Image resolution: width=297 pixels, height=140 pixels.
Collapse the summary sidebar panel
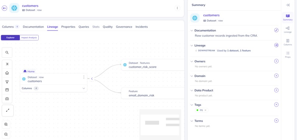point(287,5)
